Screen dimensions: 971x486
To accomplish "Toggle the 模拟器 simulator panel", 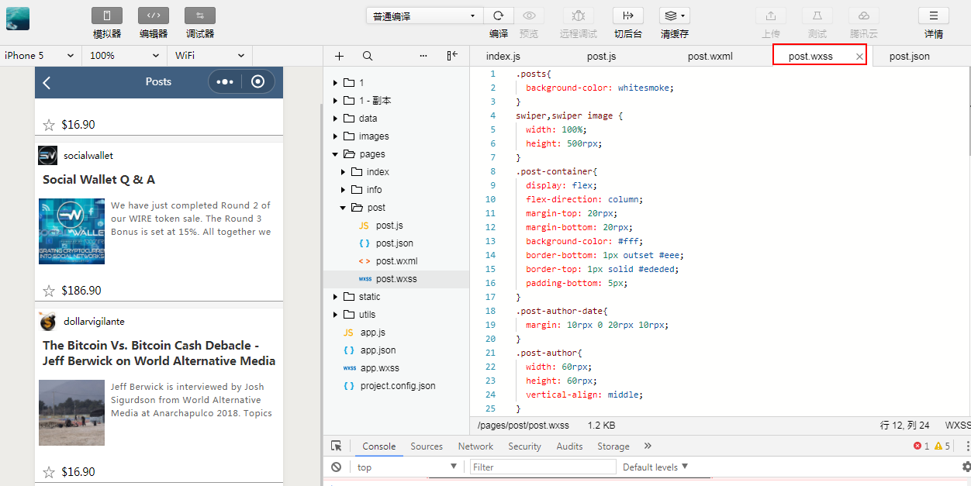I will [107, 16].
